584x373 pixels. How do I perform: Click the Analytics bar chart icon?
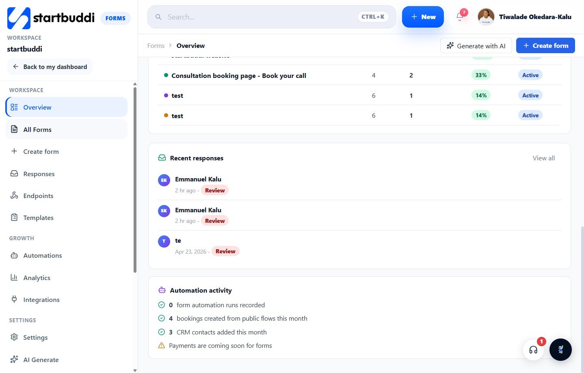[14, 277]
